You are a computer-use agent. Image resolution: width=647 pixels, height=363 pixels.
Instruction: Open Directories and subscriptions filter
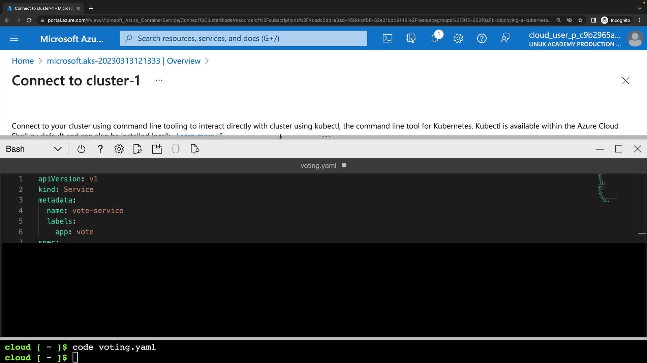411,38
